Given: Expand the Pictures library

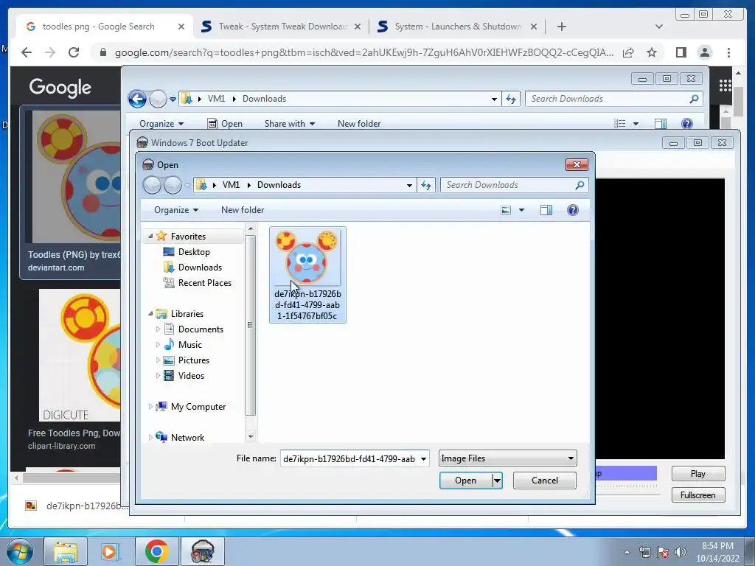Looking at the screenshot, I should 158,360.
